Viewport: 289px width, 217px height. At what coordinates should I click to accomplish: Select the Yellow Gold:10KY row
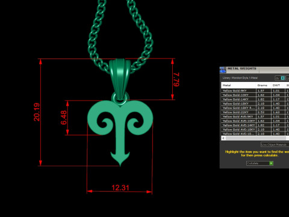click(x=255, y=95)
